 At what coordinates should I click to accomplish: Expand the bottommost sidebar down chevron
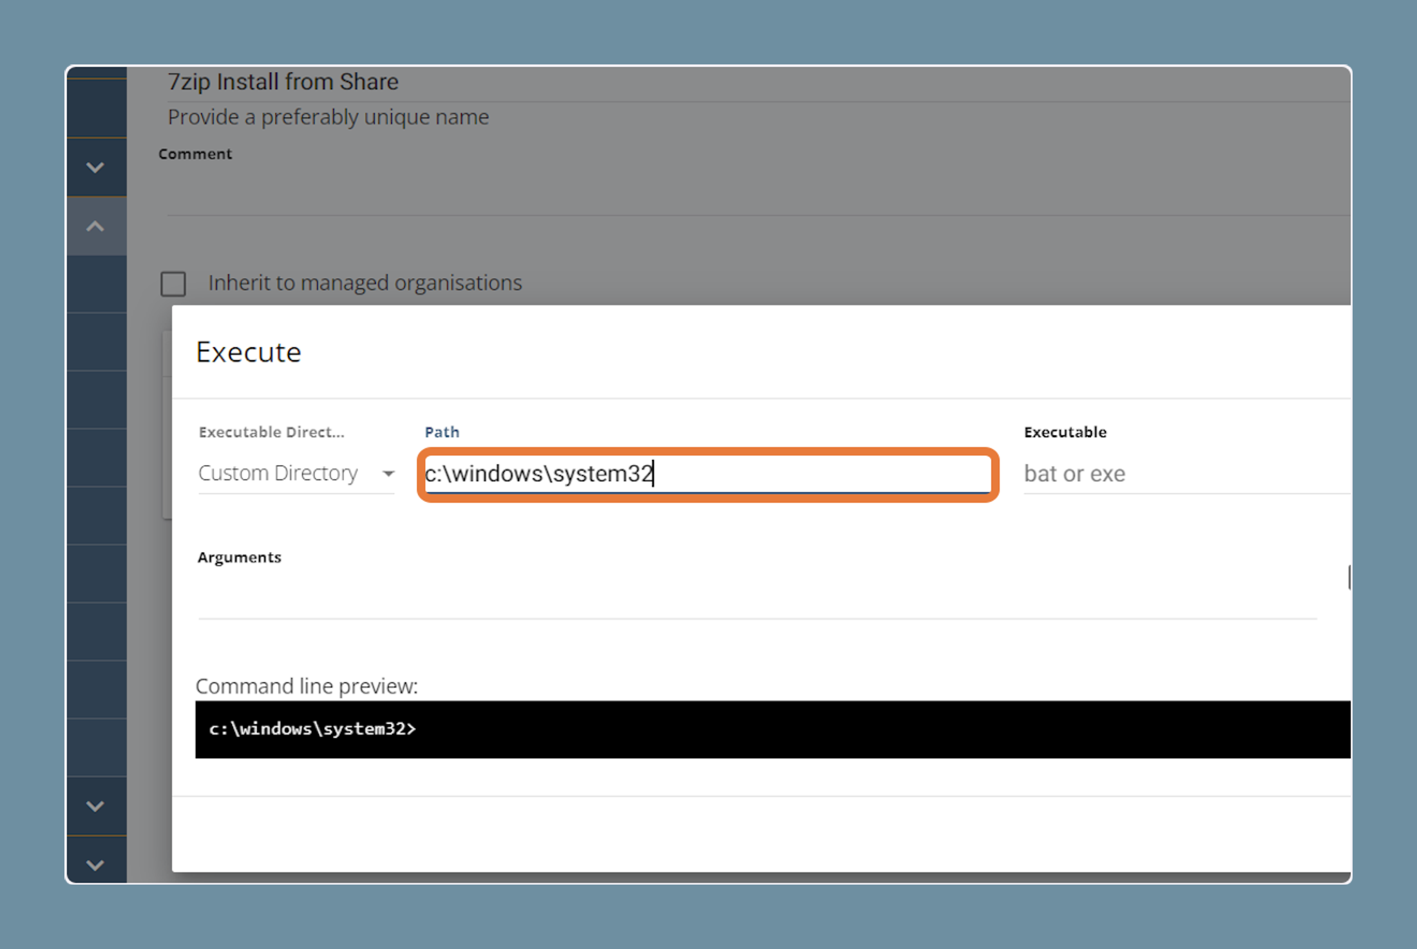tap(95, 865)
